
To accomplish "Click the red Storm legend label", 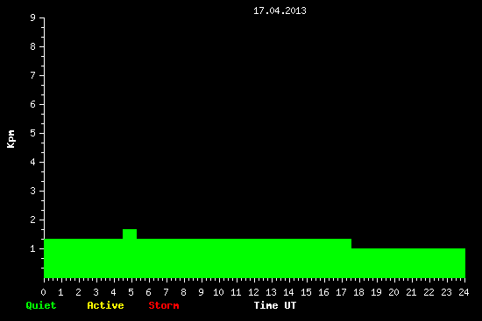I will click(x=164, y=305).
